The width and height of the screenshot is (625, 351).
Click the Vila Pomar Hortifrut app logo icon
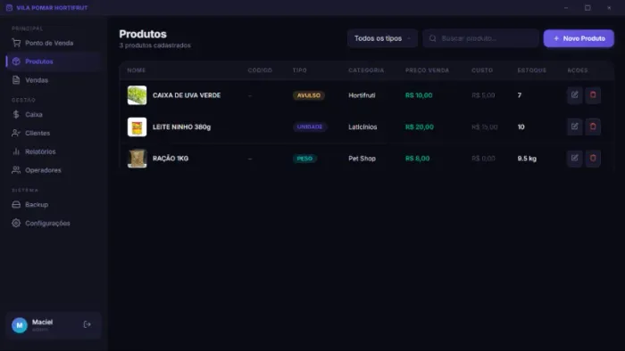click(x=9, y=7)
